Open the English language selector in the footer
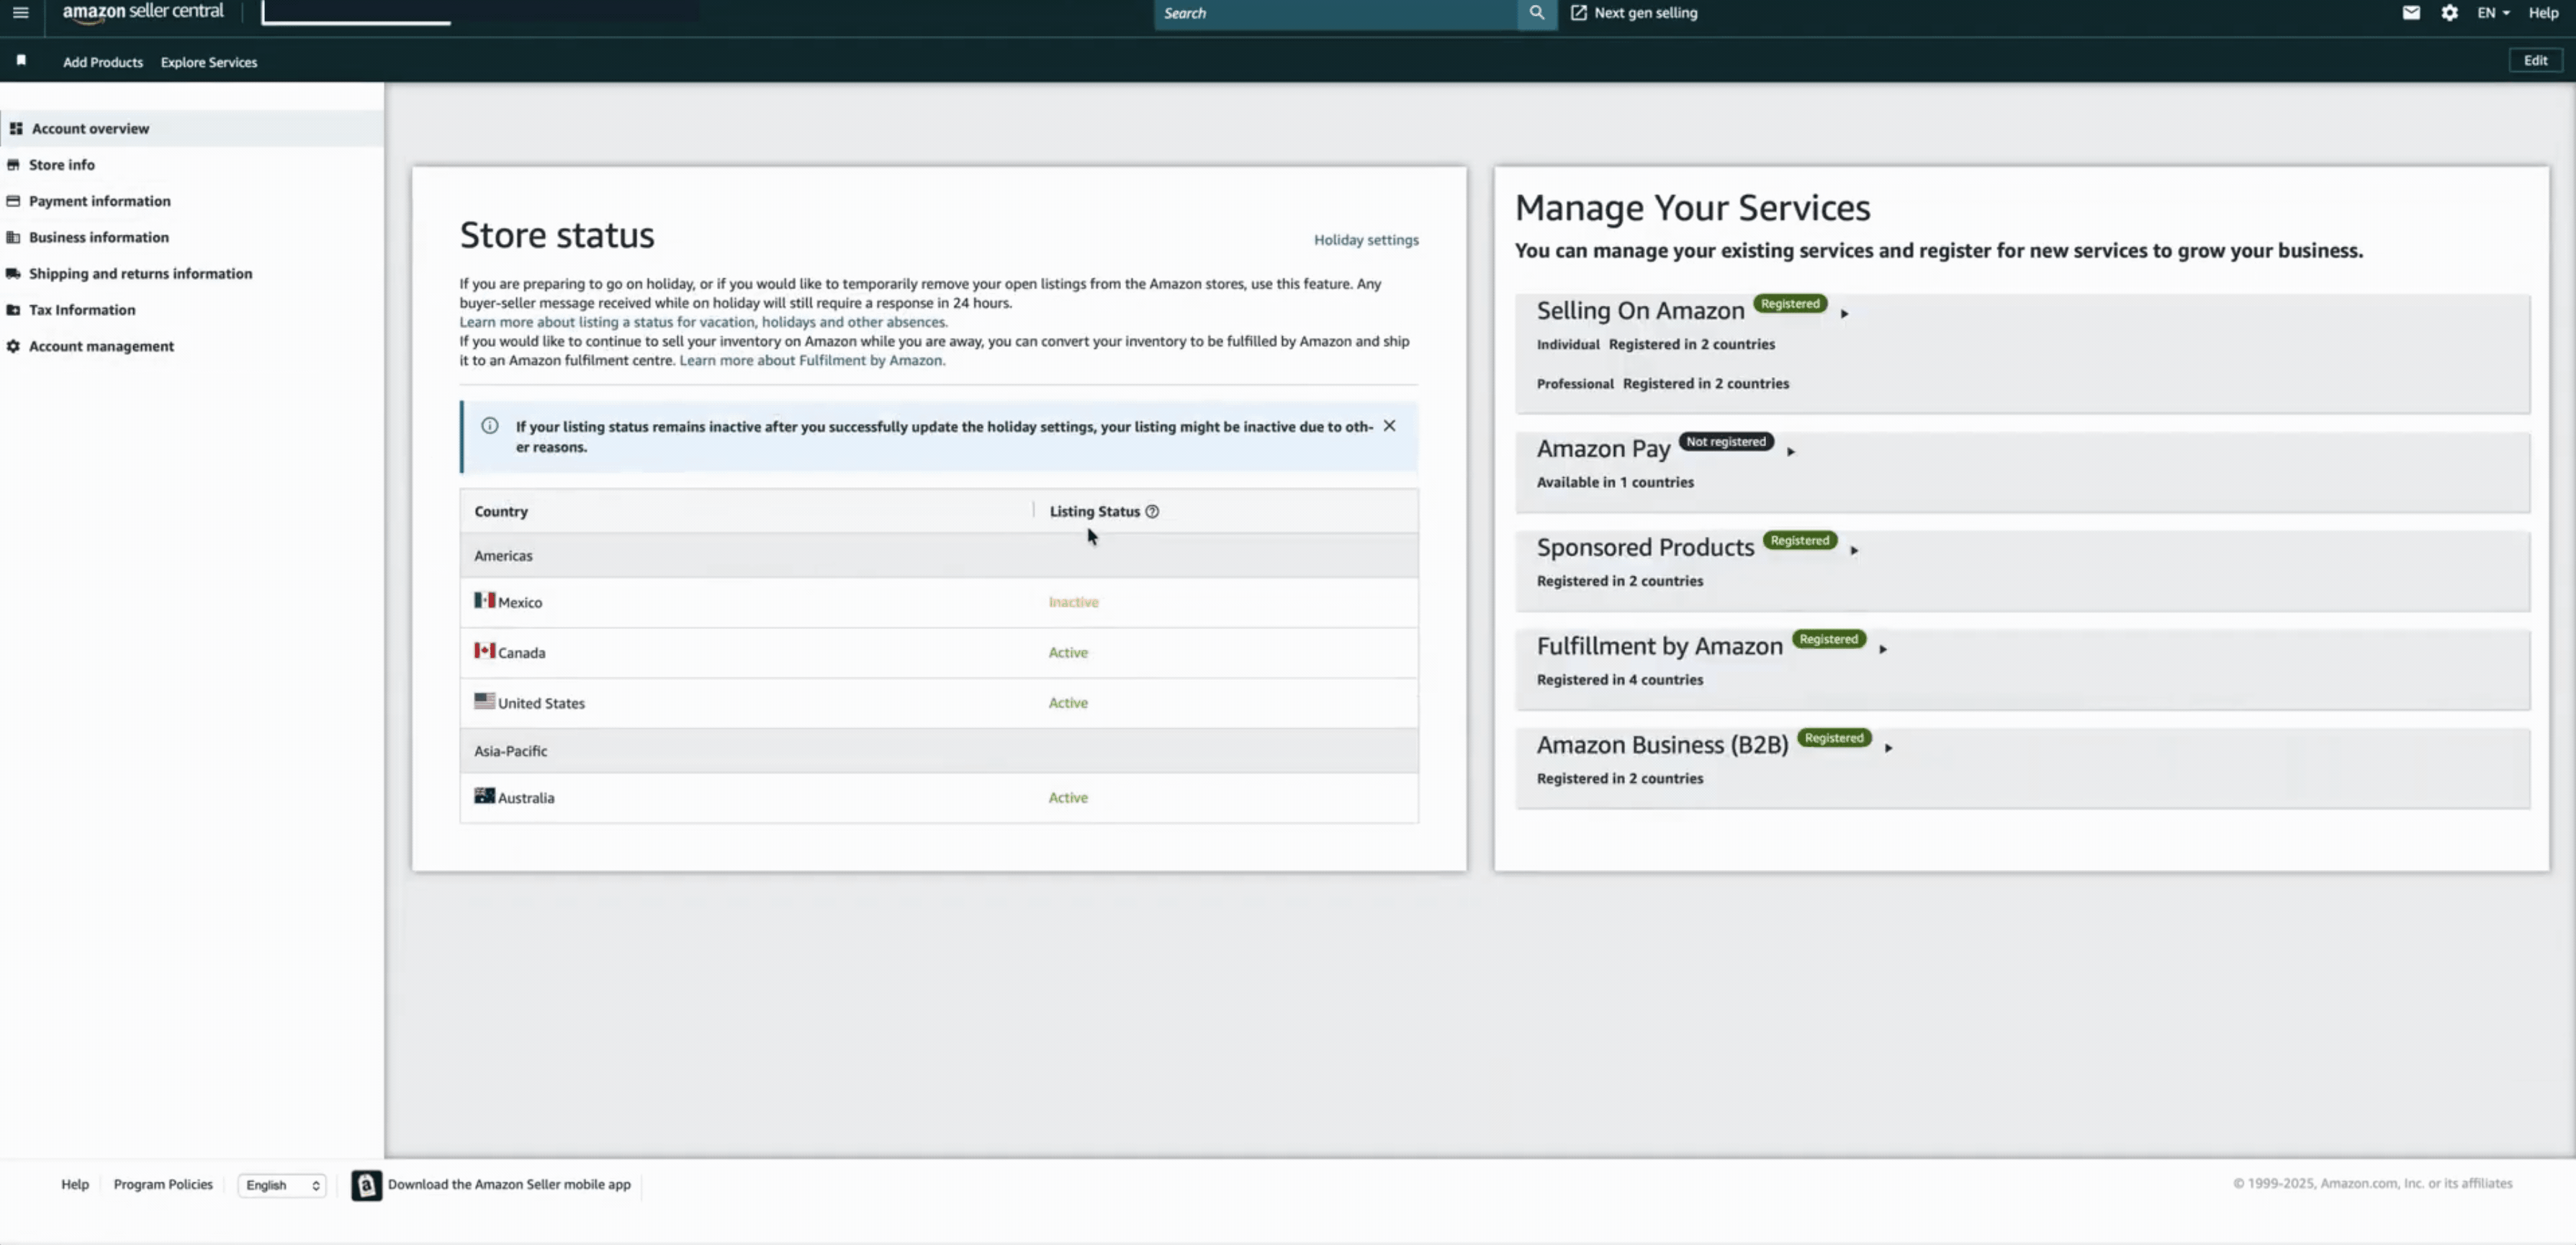The image size is (2576, 1245). tap(282, 1185)
